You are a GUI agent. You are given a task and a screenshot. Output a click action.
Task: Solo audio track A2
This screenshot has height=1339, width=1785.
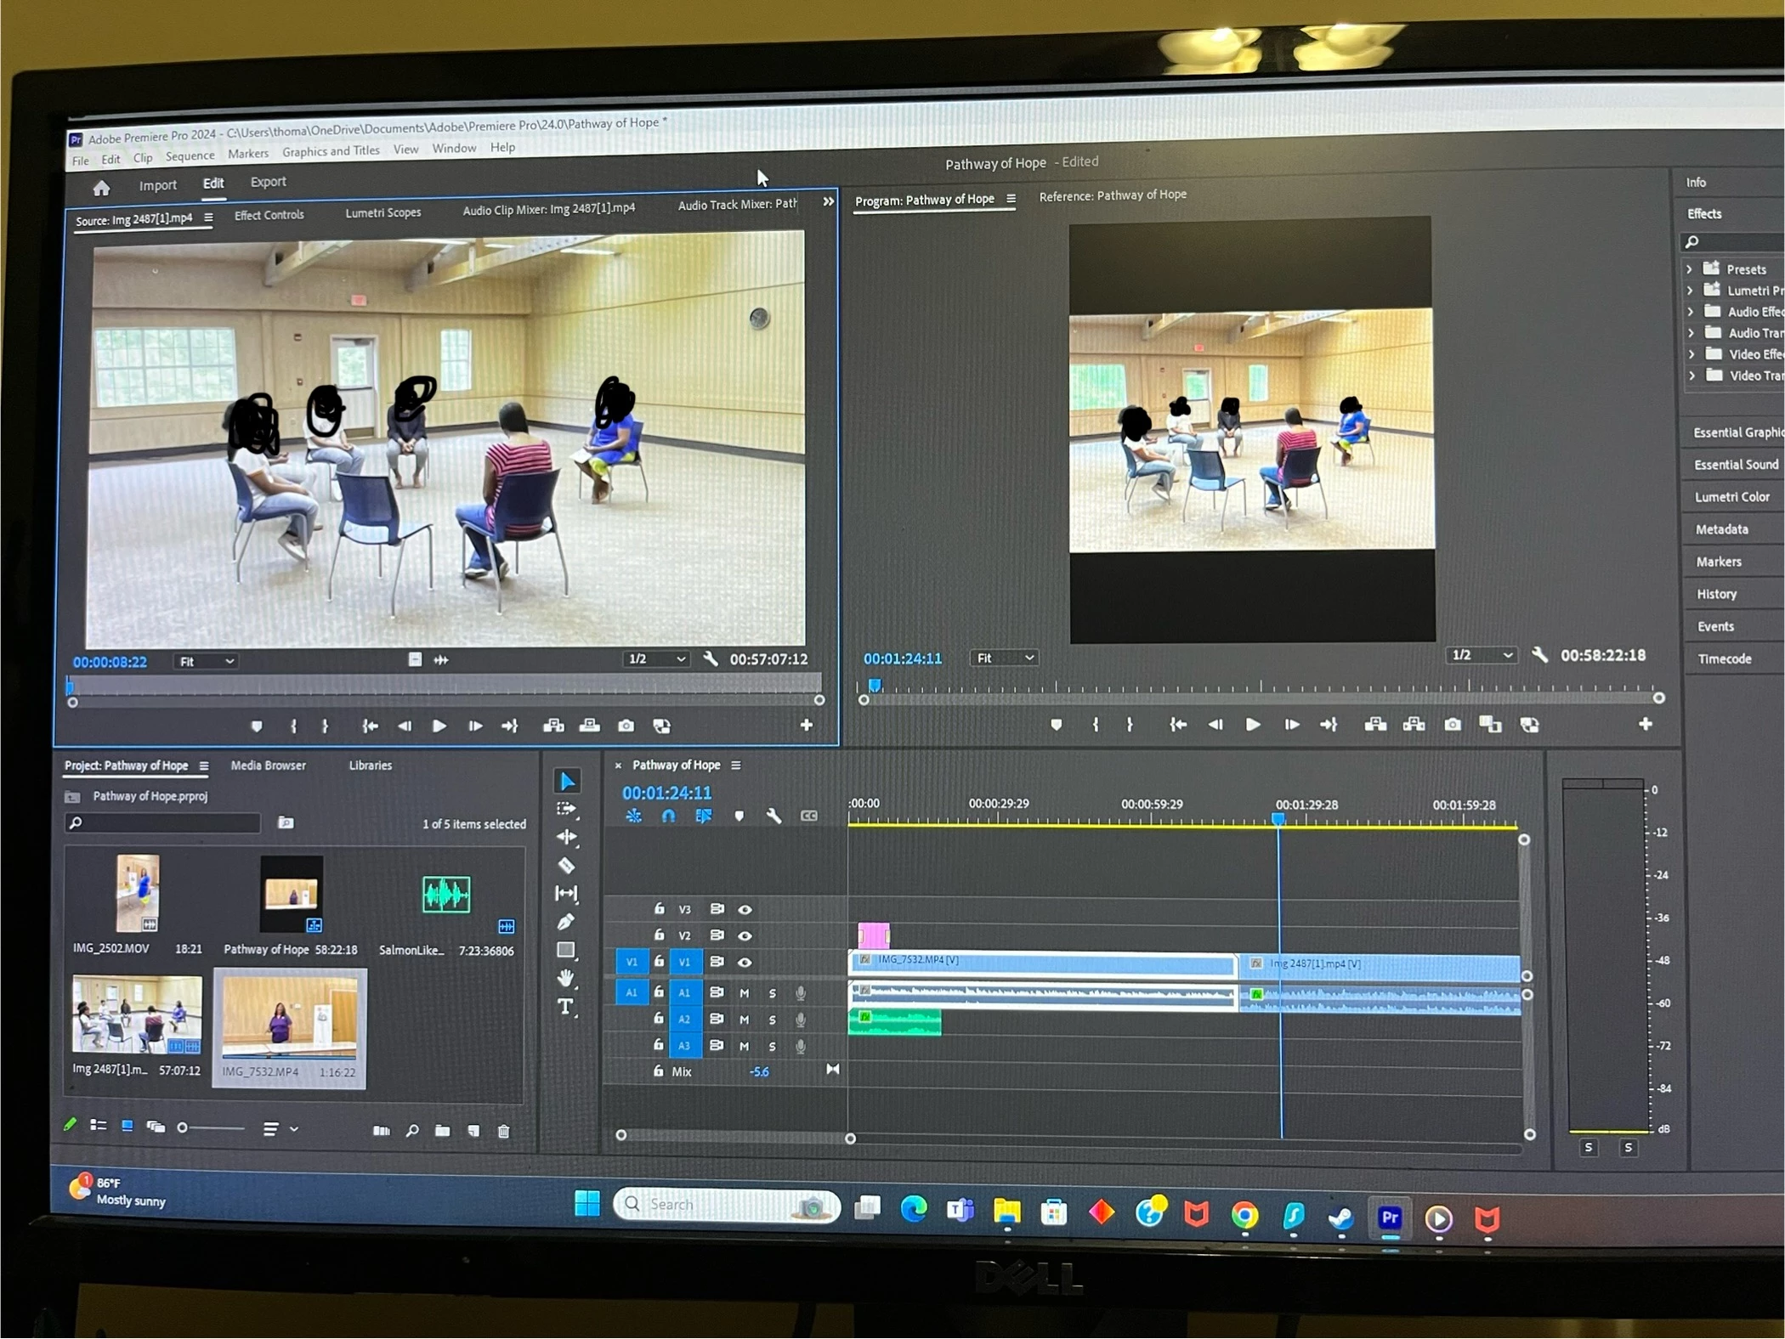coord(772,1020)
